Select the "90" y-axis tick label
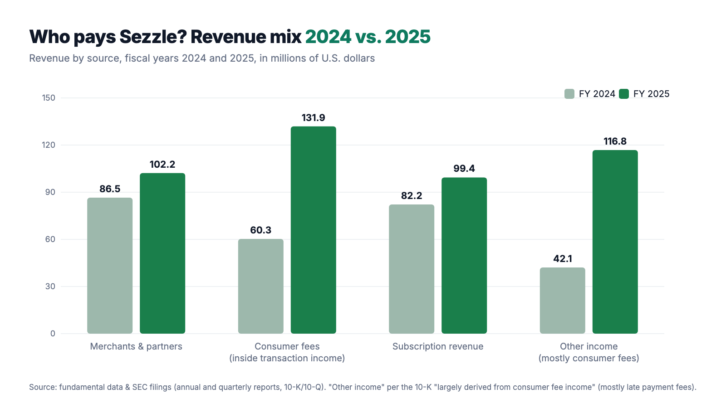This screenshot has height=408, width=726. (x=50, y=192)
